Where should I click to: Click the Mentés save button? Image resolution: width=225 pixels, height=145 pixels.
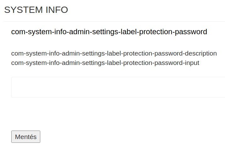tap(26, 137)
